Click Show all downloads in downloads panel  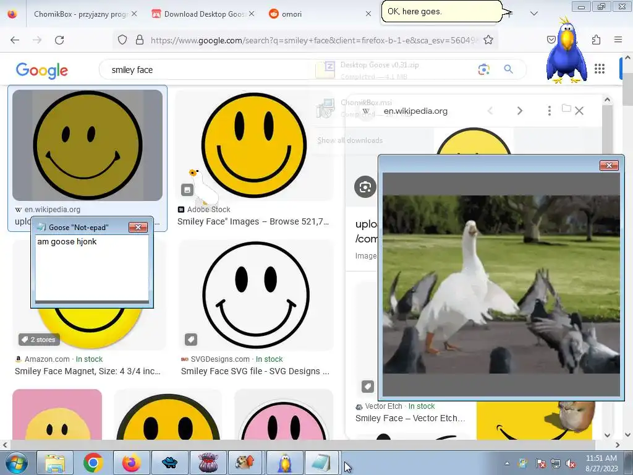pos(350,140)
